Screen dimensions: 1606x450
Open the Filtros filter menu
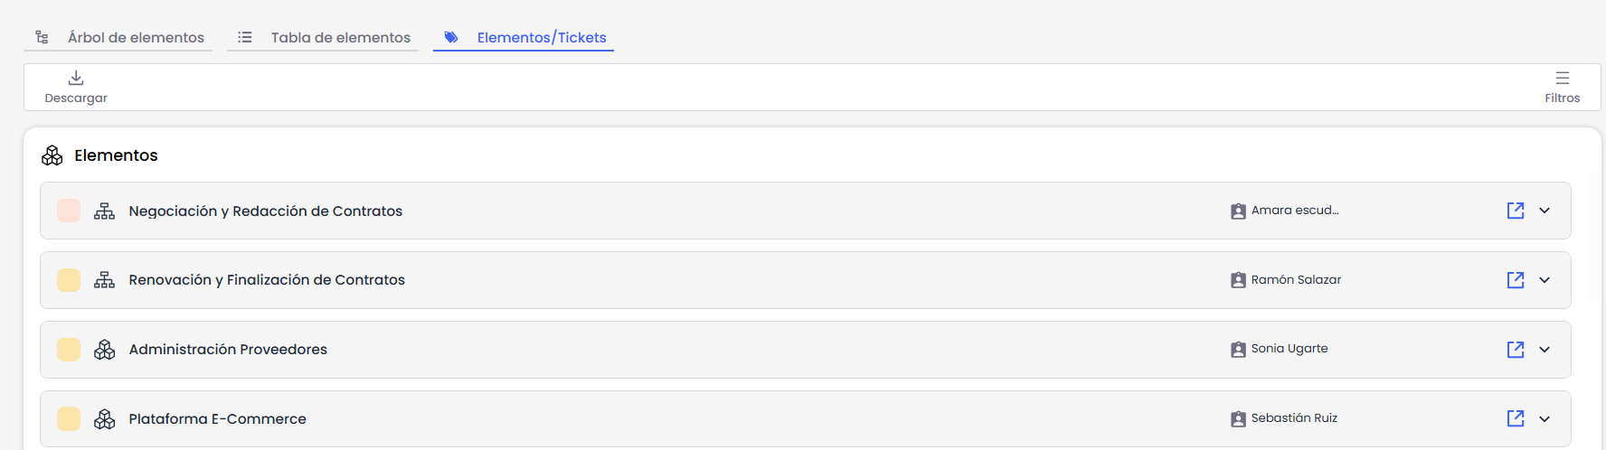click(x=1562, y=86)
